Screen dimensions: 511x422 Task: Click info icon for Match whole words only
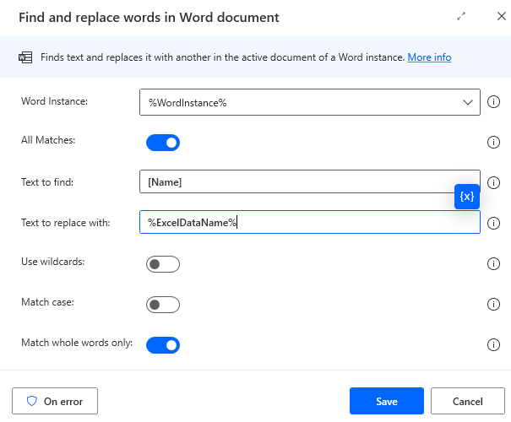coord(495,344)
